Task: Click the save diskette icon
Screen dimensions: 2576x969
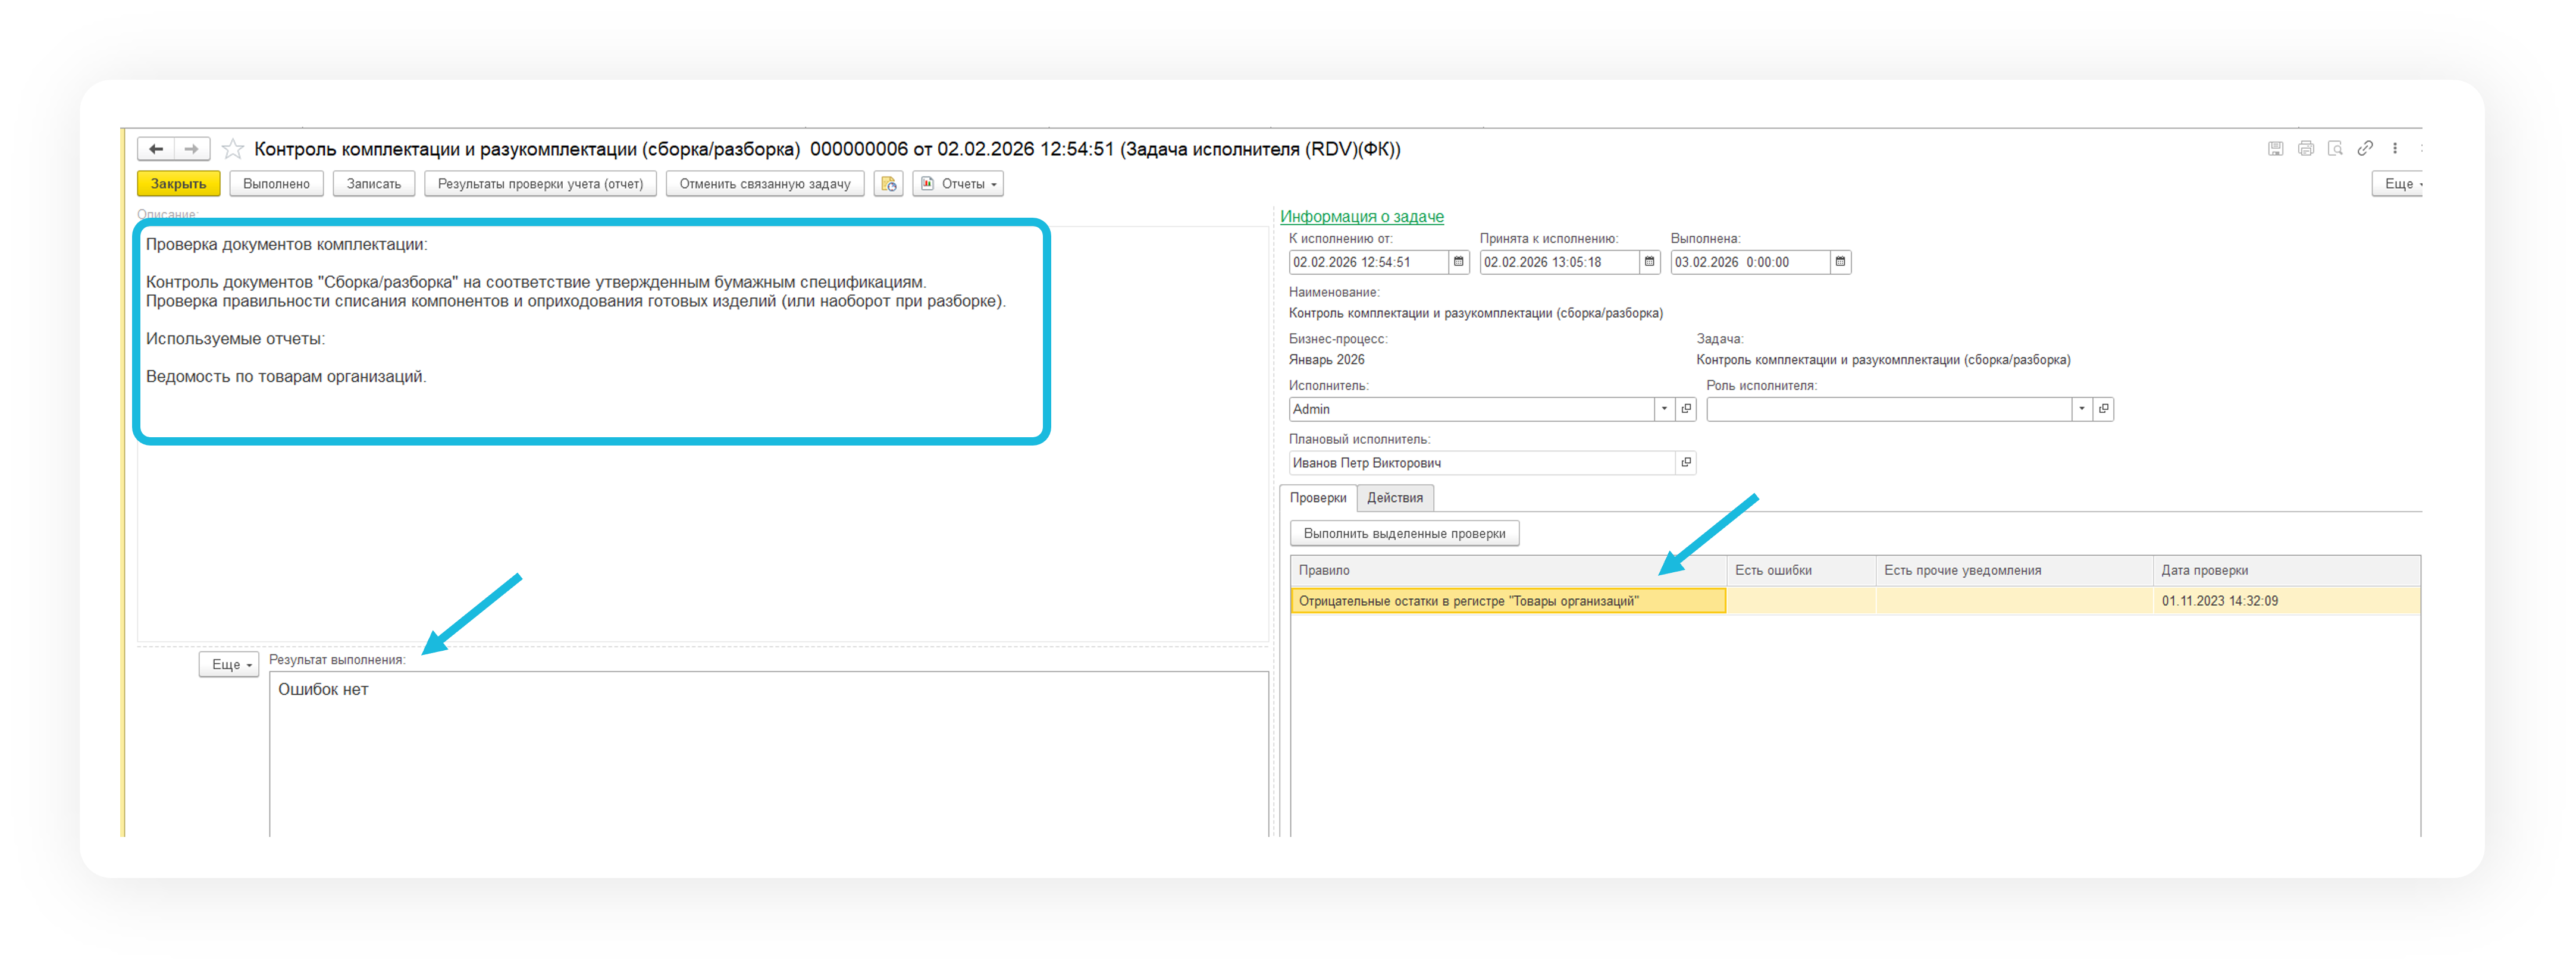Action: click(x=2275, y=149)
